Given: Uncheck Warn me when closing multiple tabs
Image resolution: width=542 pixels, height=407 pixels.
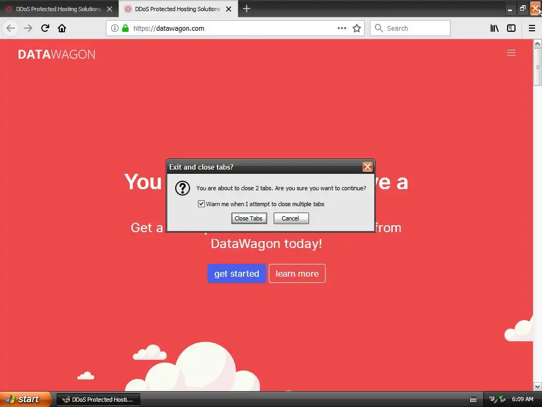Looking at the screenshot, I should (201, 204).
